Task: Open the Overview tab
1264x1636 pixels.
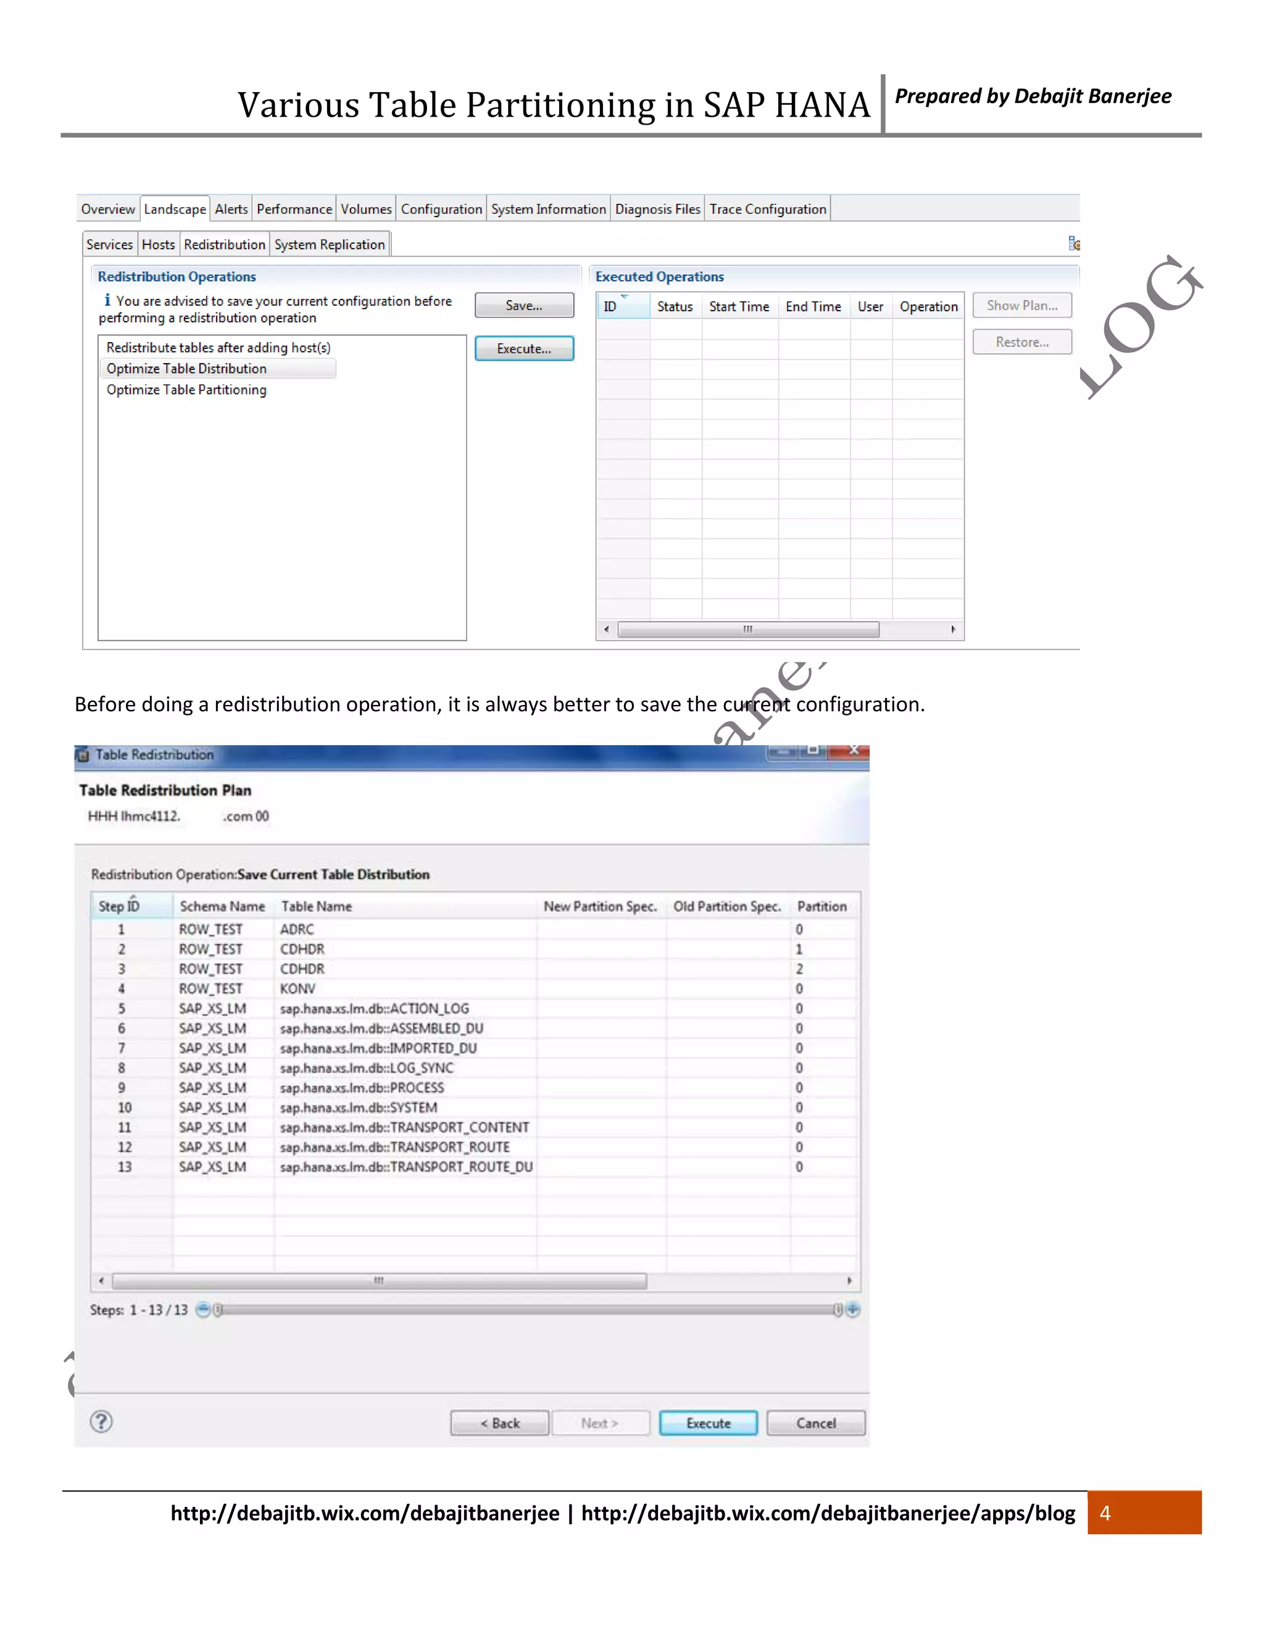Action: coord(108,209)
